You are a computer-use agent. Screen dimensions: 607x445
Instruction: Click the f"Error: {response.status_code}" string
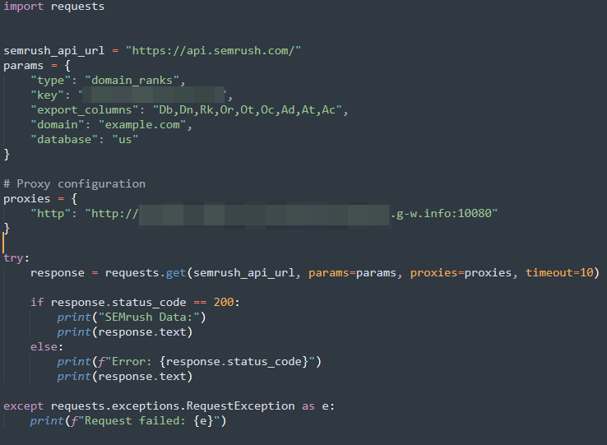tap(206, 361)
